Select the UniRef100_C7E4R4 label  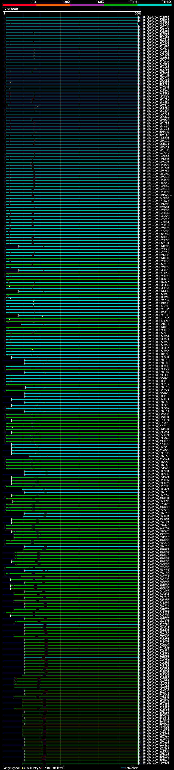tap(156, 751)
